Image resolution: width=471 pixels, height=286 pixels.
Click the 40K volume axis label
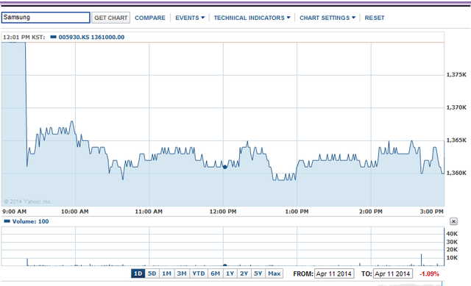tap(452, 234)
